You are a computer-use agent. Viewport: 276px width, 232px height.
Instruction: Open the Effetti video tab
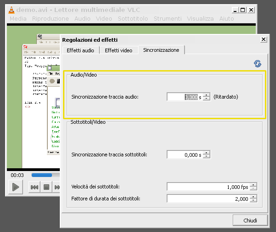point(118,50)
